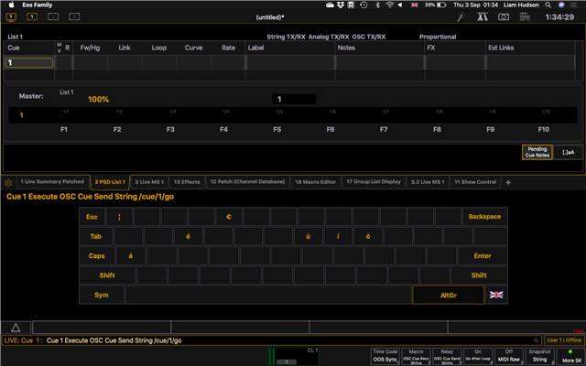The height and width of the screenshot is (366, 586).
Task: Toggle the right Shift key
Action: coord(479,275)
